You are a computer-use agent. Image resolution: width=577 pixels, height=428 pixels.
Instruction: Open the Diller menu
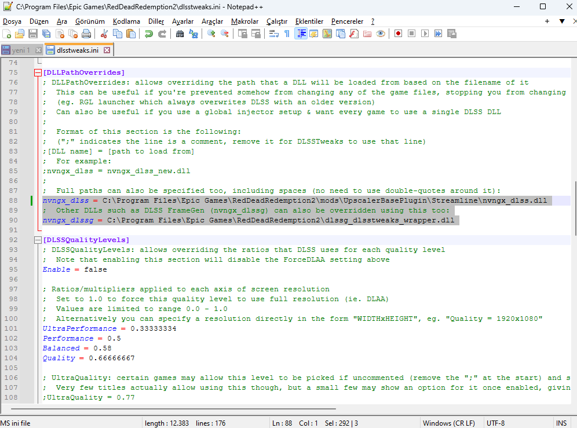click(156, 21)
